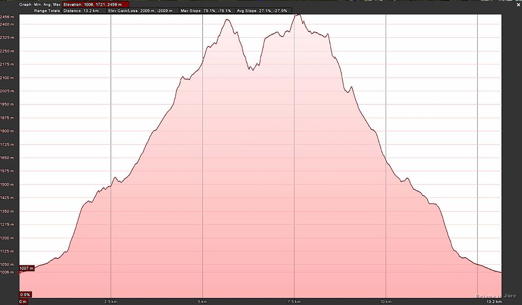This screenshot has height=305, width=522.
Task: Click the 1725 m y-axis label
Action: tap(7, 144)
